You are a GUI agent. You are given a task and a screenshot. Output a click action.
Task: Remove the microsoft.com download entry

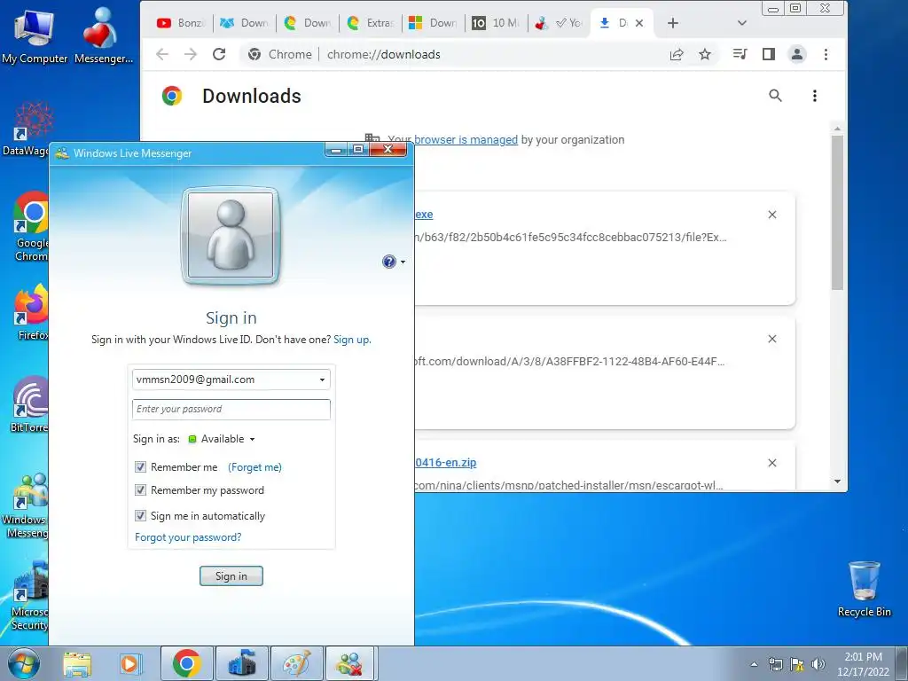[772, 339]
